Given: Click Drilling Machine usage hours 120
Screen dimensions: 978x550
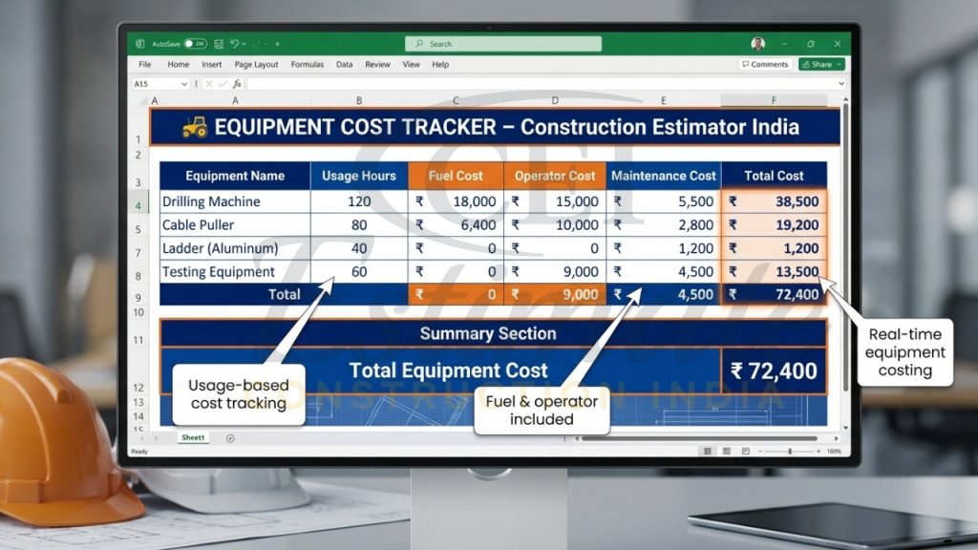Looking at the screenshot, I should click(359, 201).
